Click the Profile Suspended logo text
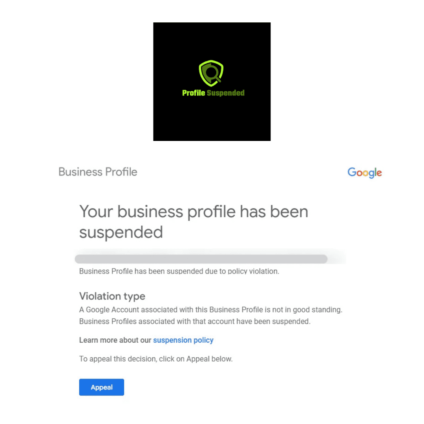The width and height of the screenshot is (424, 424). point(212,93)
